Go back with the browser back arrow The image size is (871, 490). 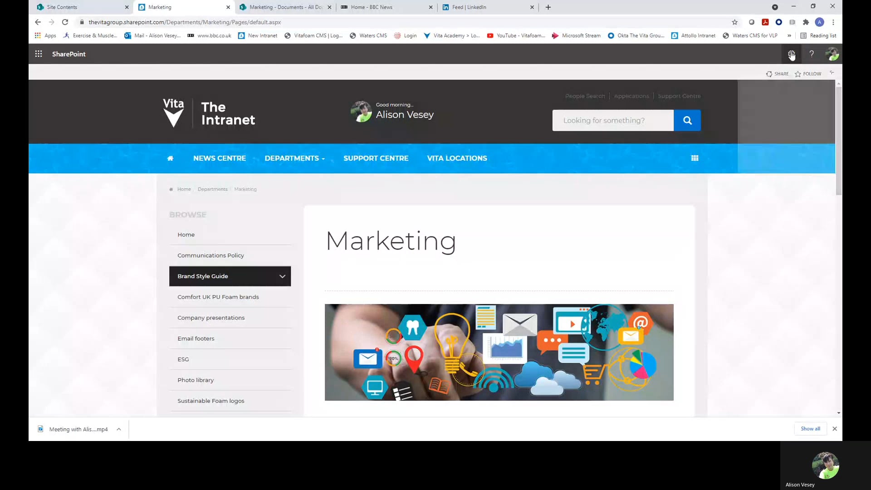tap(38, 22)
